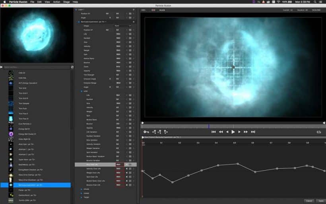The width and height of the screenshot is (326, 204).
Task: Open the Action menu
Action: click(x=56, y=2)
